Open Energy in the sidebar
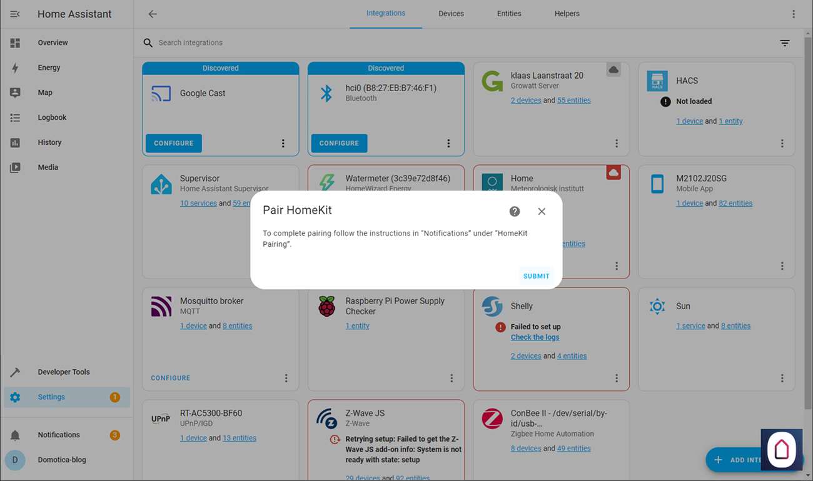813x481 pixels. (x=67, y=67)
